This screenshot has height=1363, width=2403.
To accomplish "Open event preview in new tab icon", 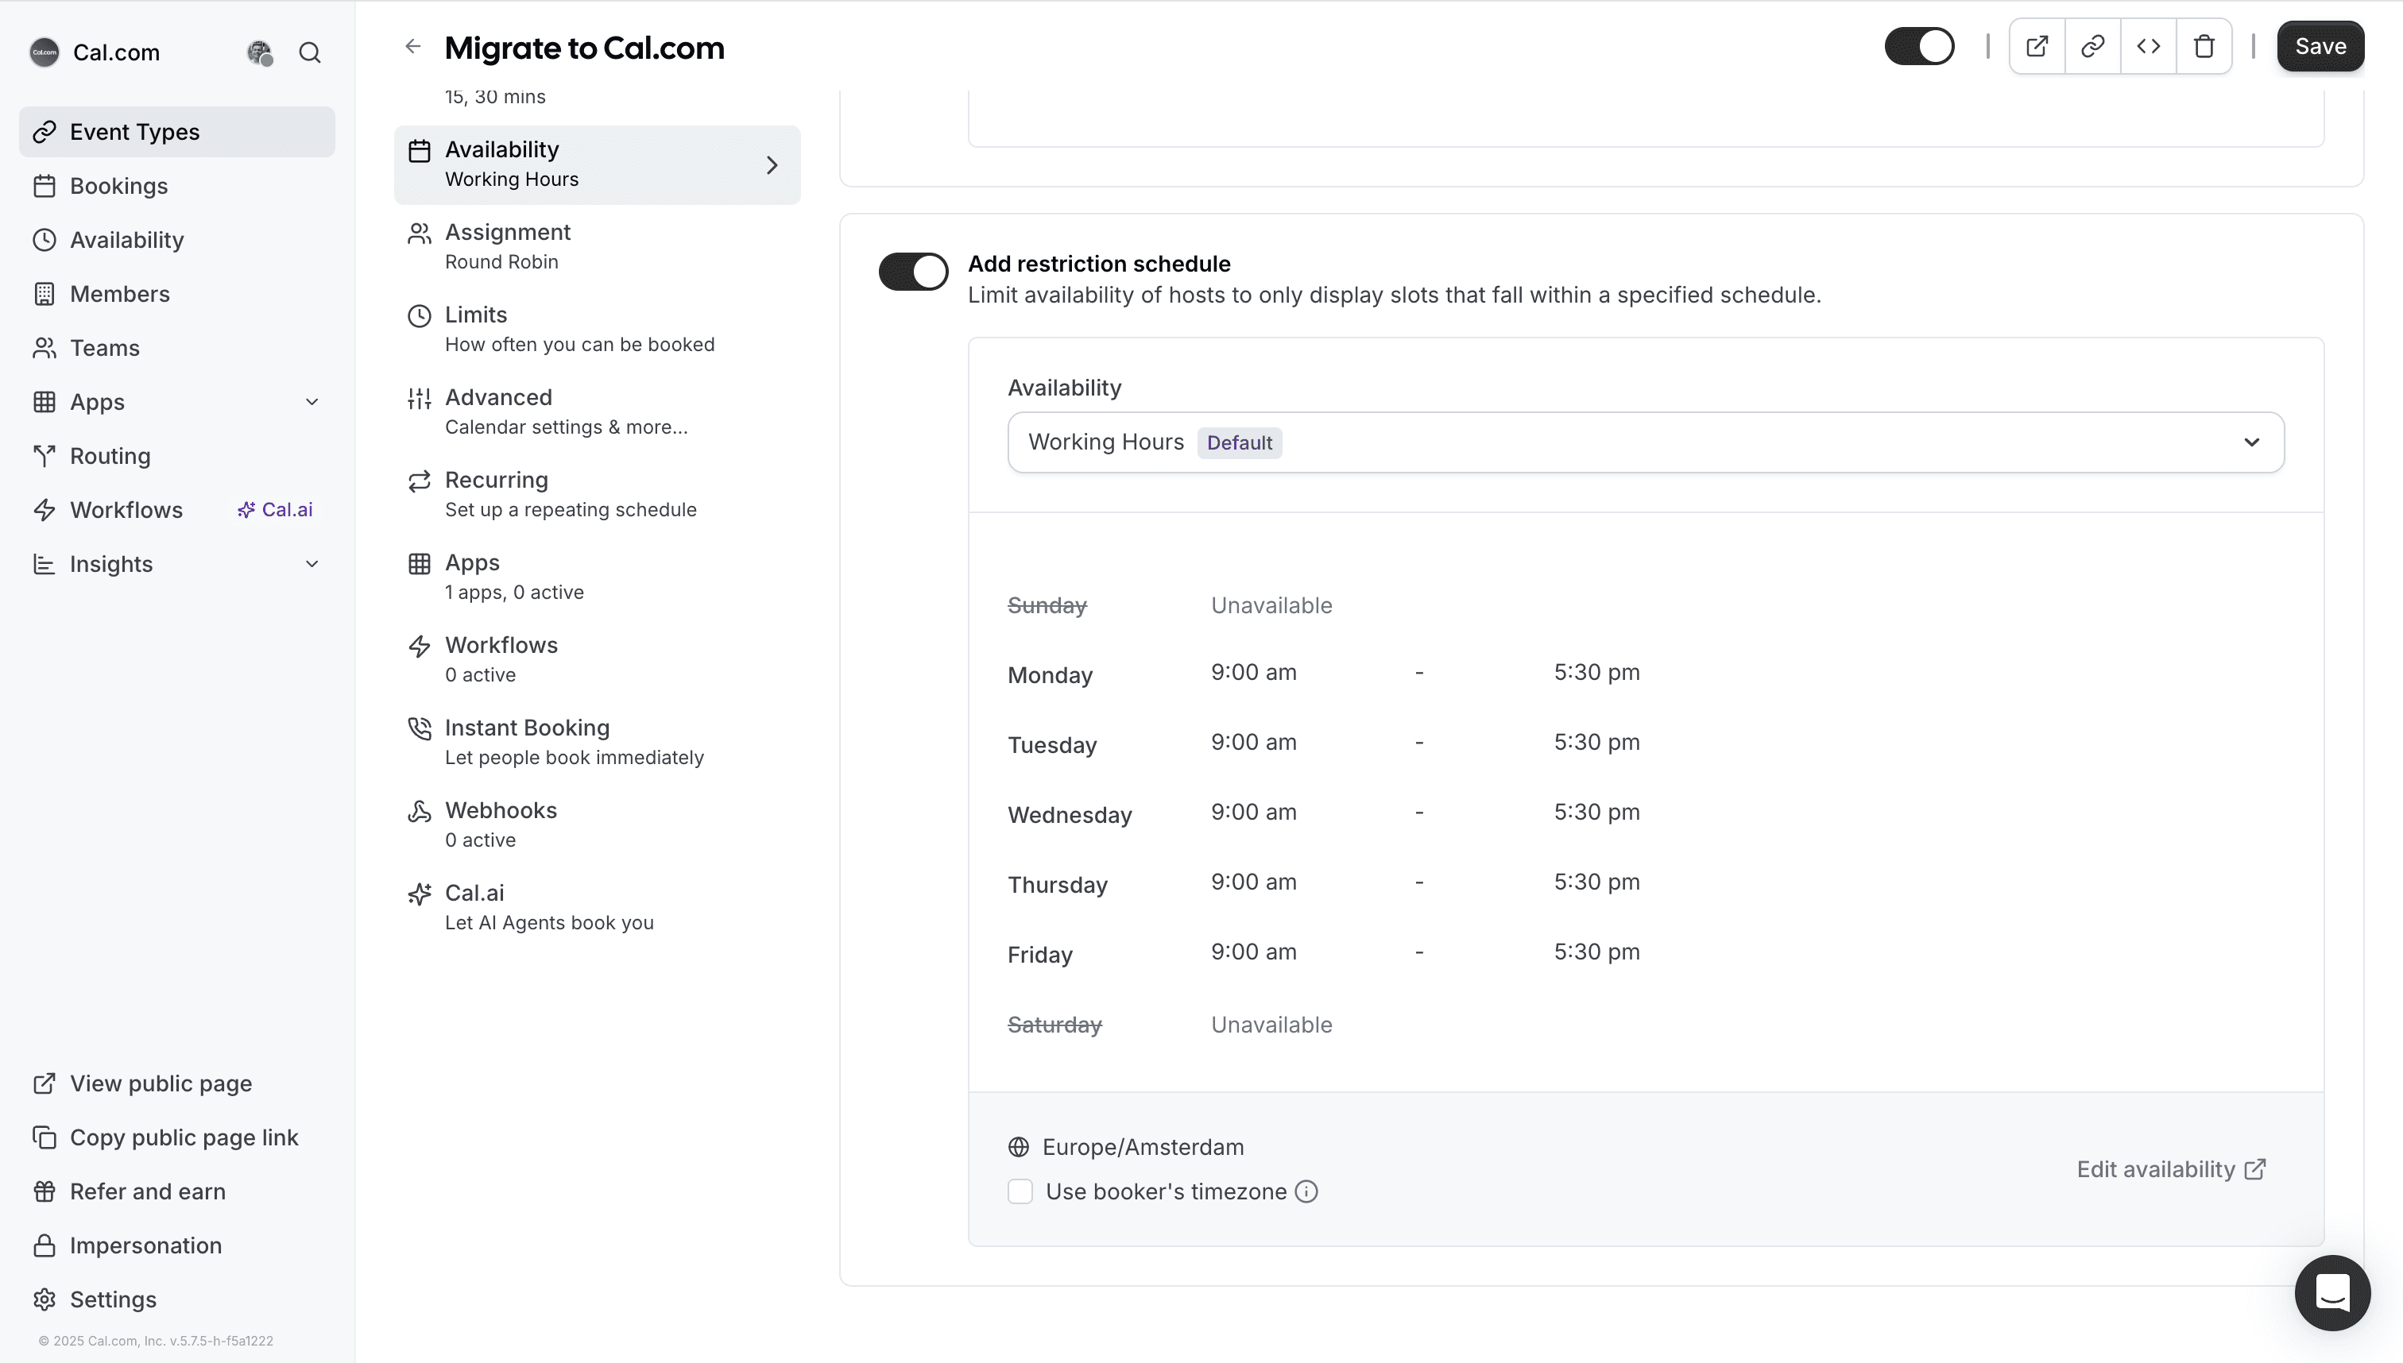I will [x=2037, y=46].
